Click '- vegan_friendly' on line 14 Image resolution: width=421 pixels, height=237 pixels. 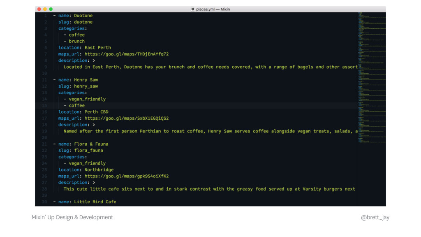point(85,99)
